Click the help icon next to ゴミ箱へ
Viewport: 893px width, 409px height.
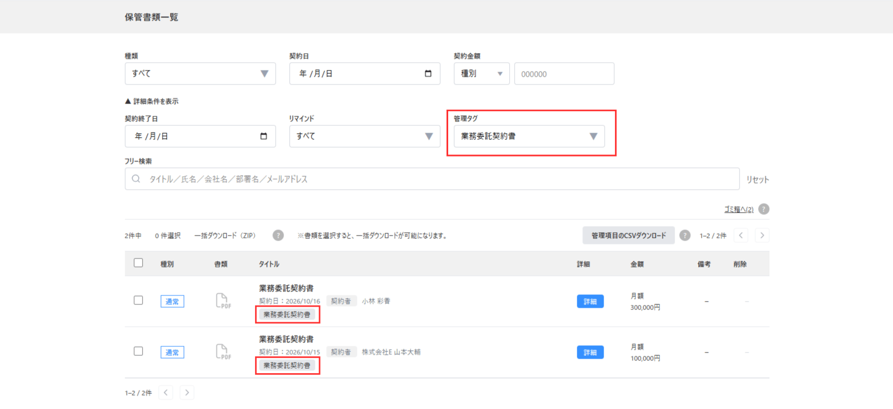tap(764, 209)
